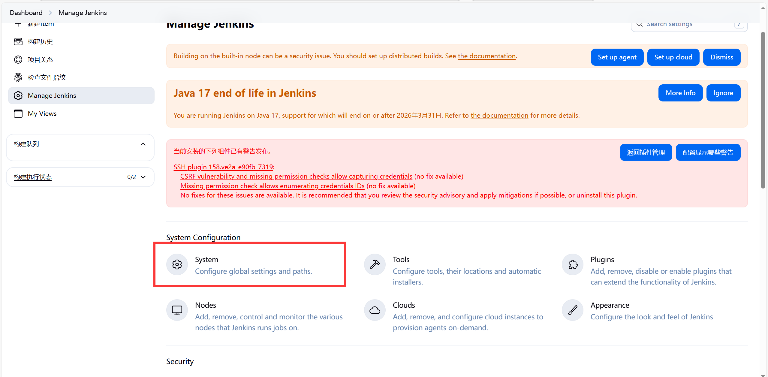Open Clouds configuration title

[x=404, y=305]
